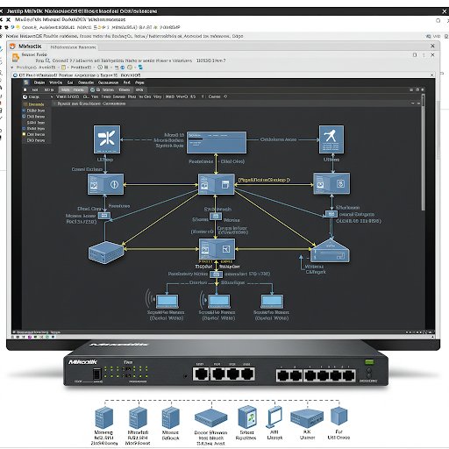Select the 3D box device at the diagram's lower left

point(106,253)
